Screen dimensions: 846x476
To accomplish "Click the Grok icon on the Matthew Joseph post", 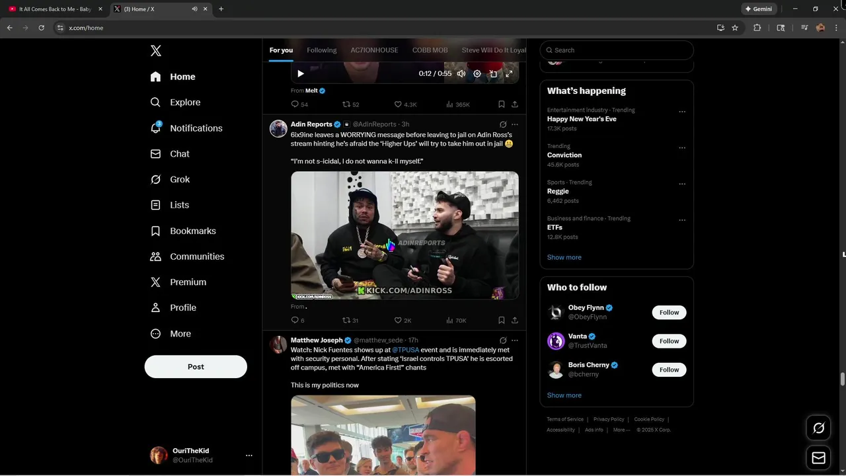I will click(503, 340).
